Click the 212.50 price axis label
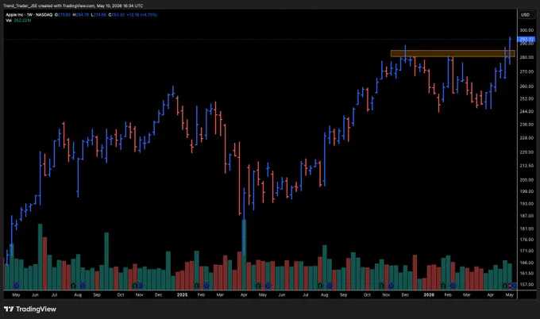540x319 pixels. tap(526, 166)
